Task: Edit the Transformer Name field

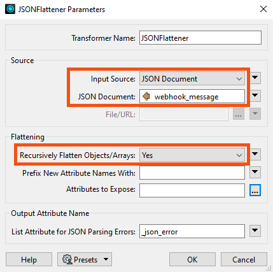Action: point(200,38)
